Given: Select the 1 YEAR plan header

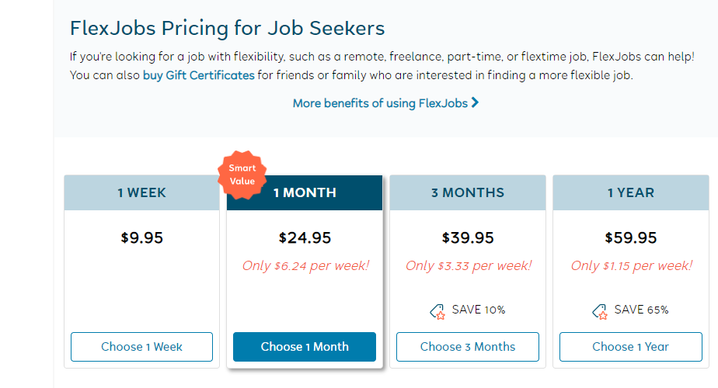Looking at the screenshot, I should click(631, 192).
